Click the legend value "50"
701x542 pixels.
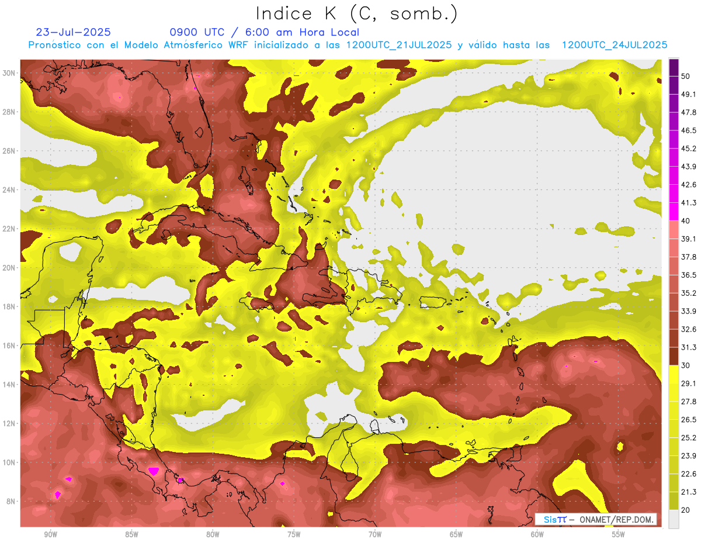686,77
